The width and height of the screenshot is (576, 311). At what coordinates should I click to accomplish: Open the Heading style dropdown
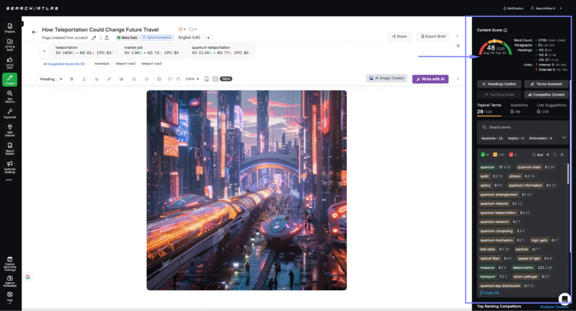coord(51,79)
